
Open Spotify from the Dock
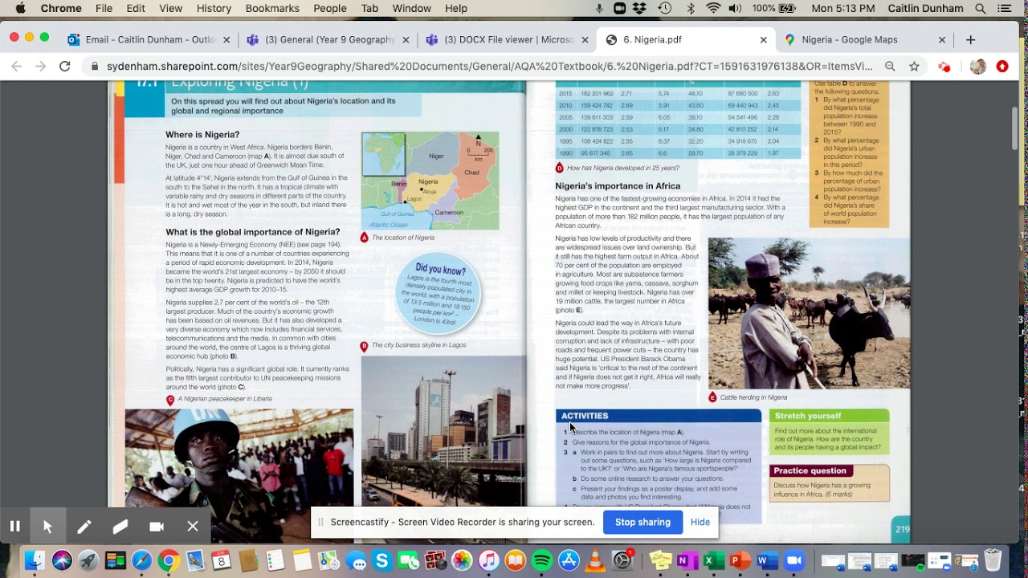pos(541,560)
